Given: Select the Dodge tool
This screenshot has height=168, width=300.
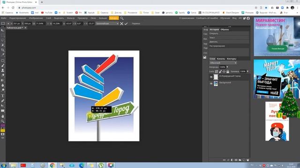Looking at the screenshot, I should point(3,90).
